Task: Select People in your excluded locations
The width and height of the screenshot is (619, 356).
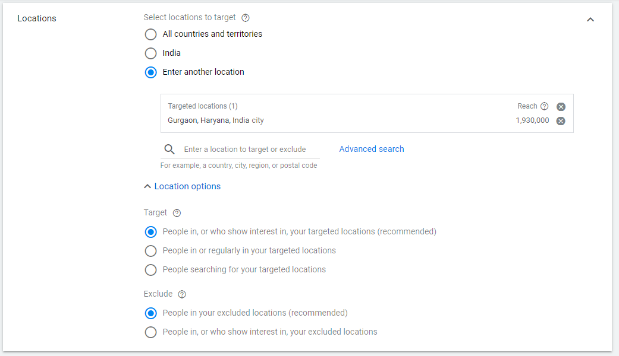Action: pos(151,313)
